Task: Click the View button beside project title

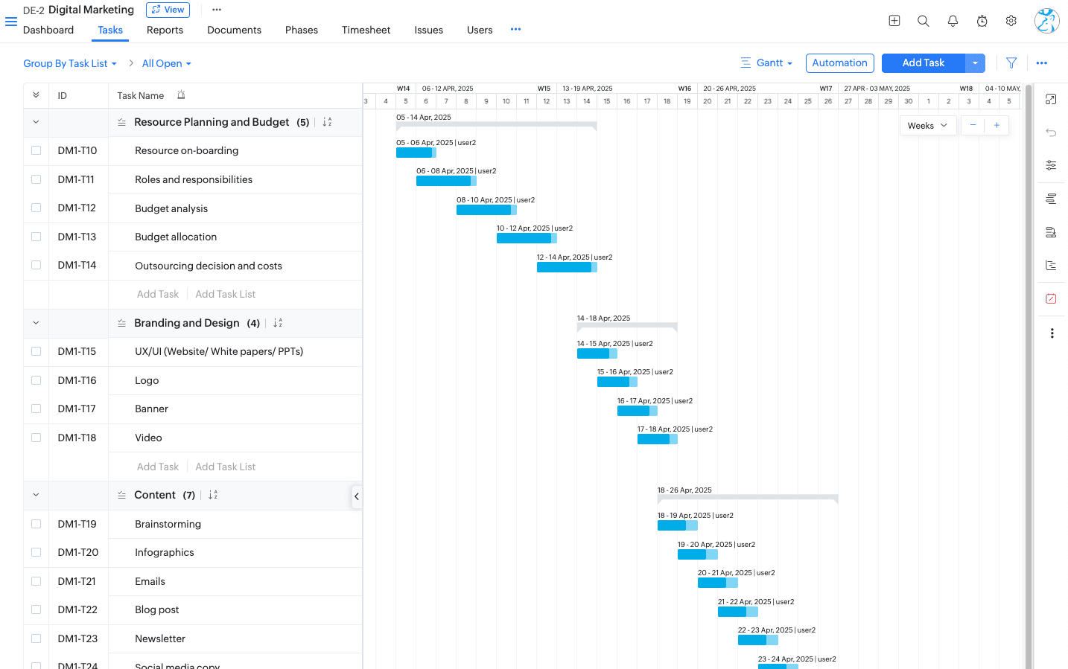Action: [168, 10]
